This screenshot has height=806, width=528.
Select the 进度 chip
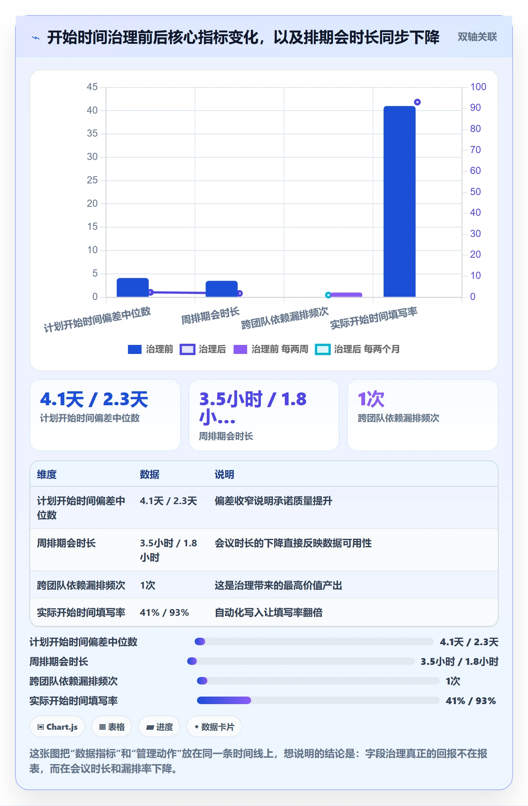pyautogui.click(x=159, y=727)
